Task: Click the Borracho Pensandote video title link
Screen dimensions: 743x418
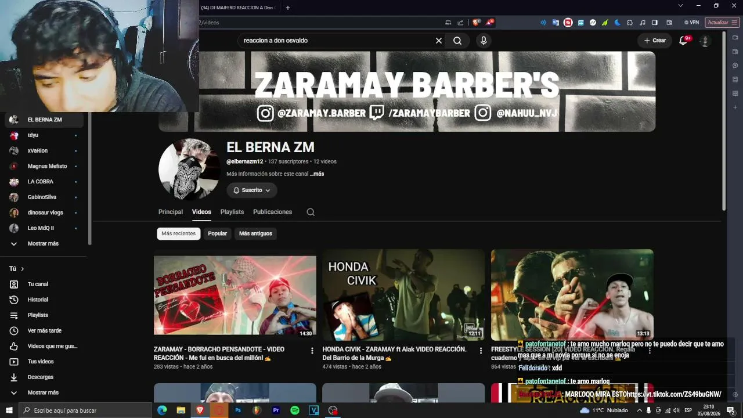Action: [219, 354]
